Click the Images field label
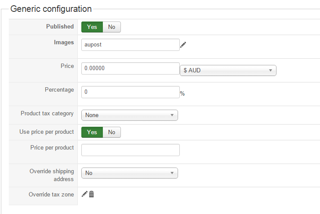 pyautogui.click(x=64, y=42)
